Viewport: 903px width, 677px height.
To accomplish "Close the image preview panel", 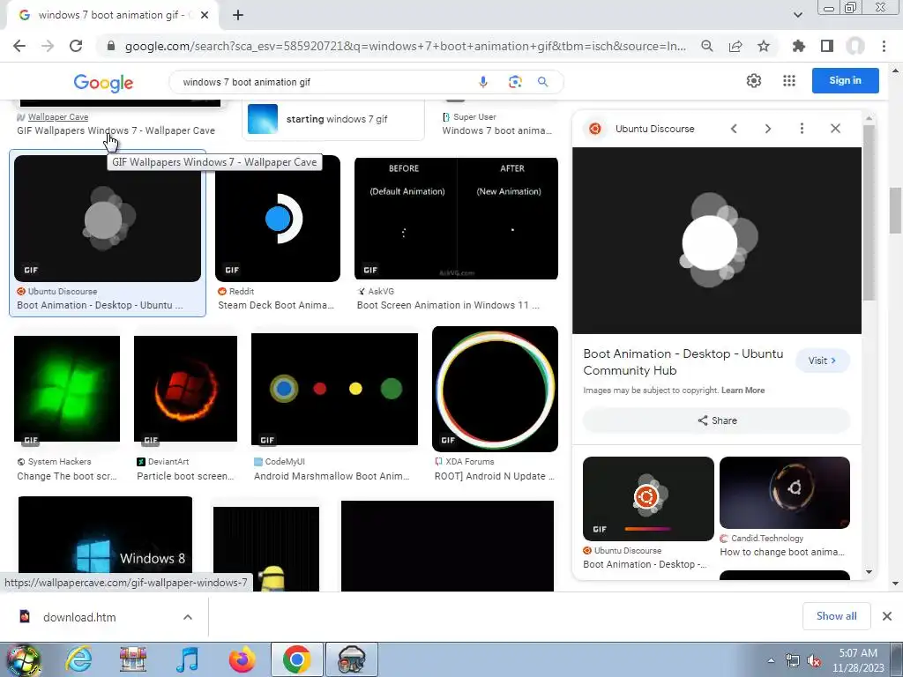I will tap(836, 129).
